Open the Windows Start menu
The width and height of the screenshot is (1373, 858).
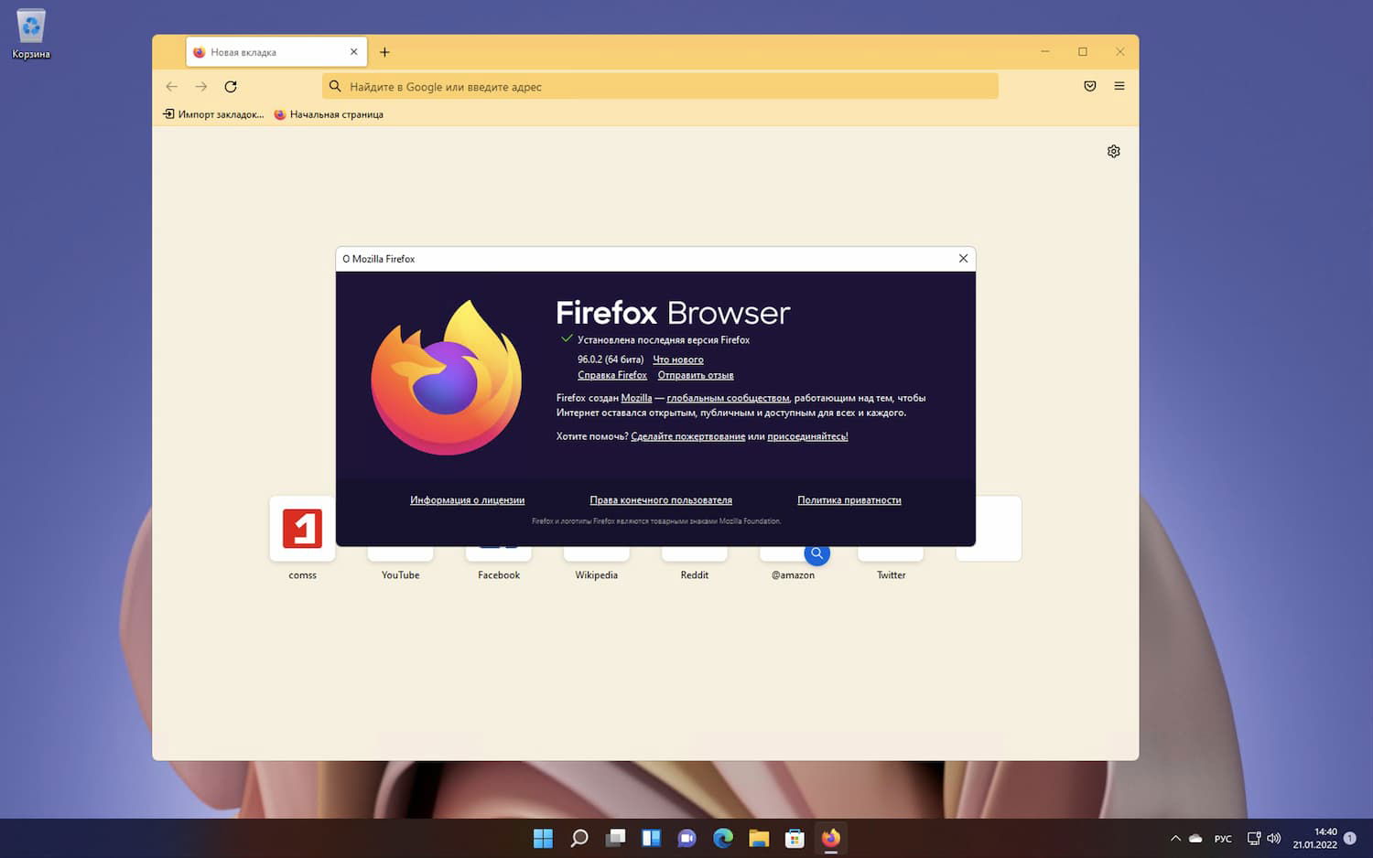[x=543, y=838]
